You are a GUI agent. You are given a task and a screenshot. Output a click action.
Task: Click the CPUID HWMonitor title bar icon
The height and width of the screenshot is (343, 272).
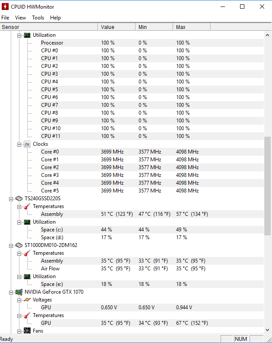point(5,7)
